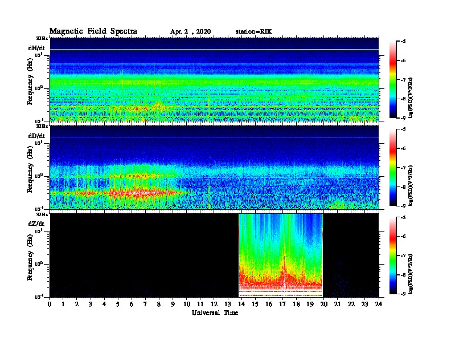
Task: Click the "0" hour tick on time axis
Action: (x=50, y=305)
